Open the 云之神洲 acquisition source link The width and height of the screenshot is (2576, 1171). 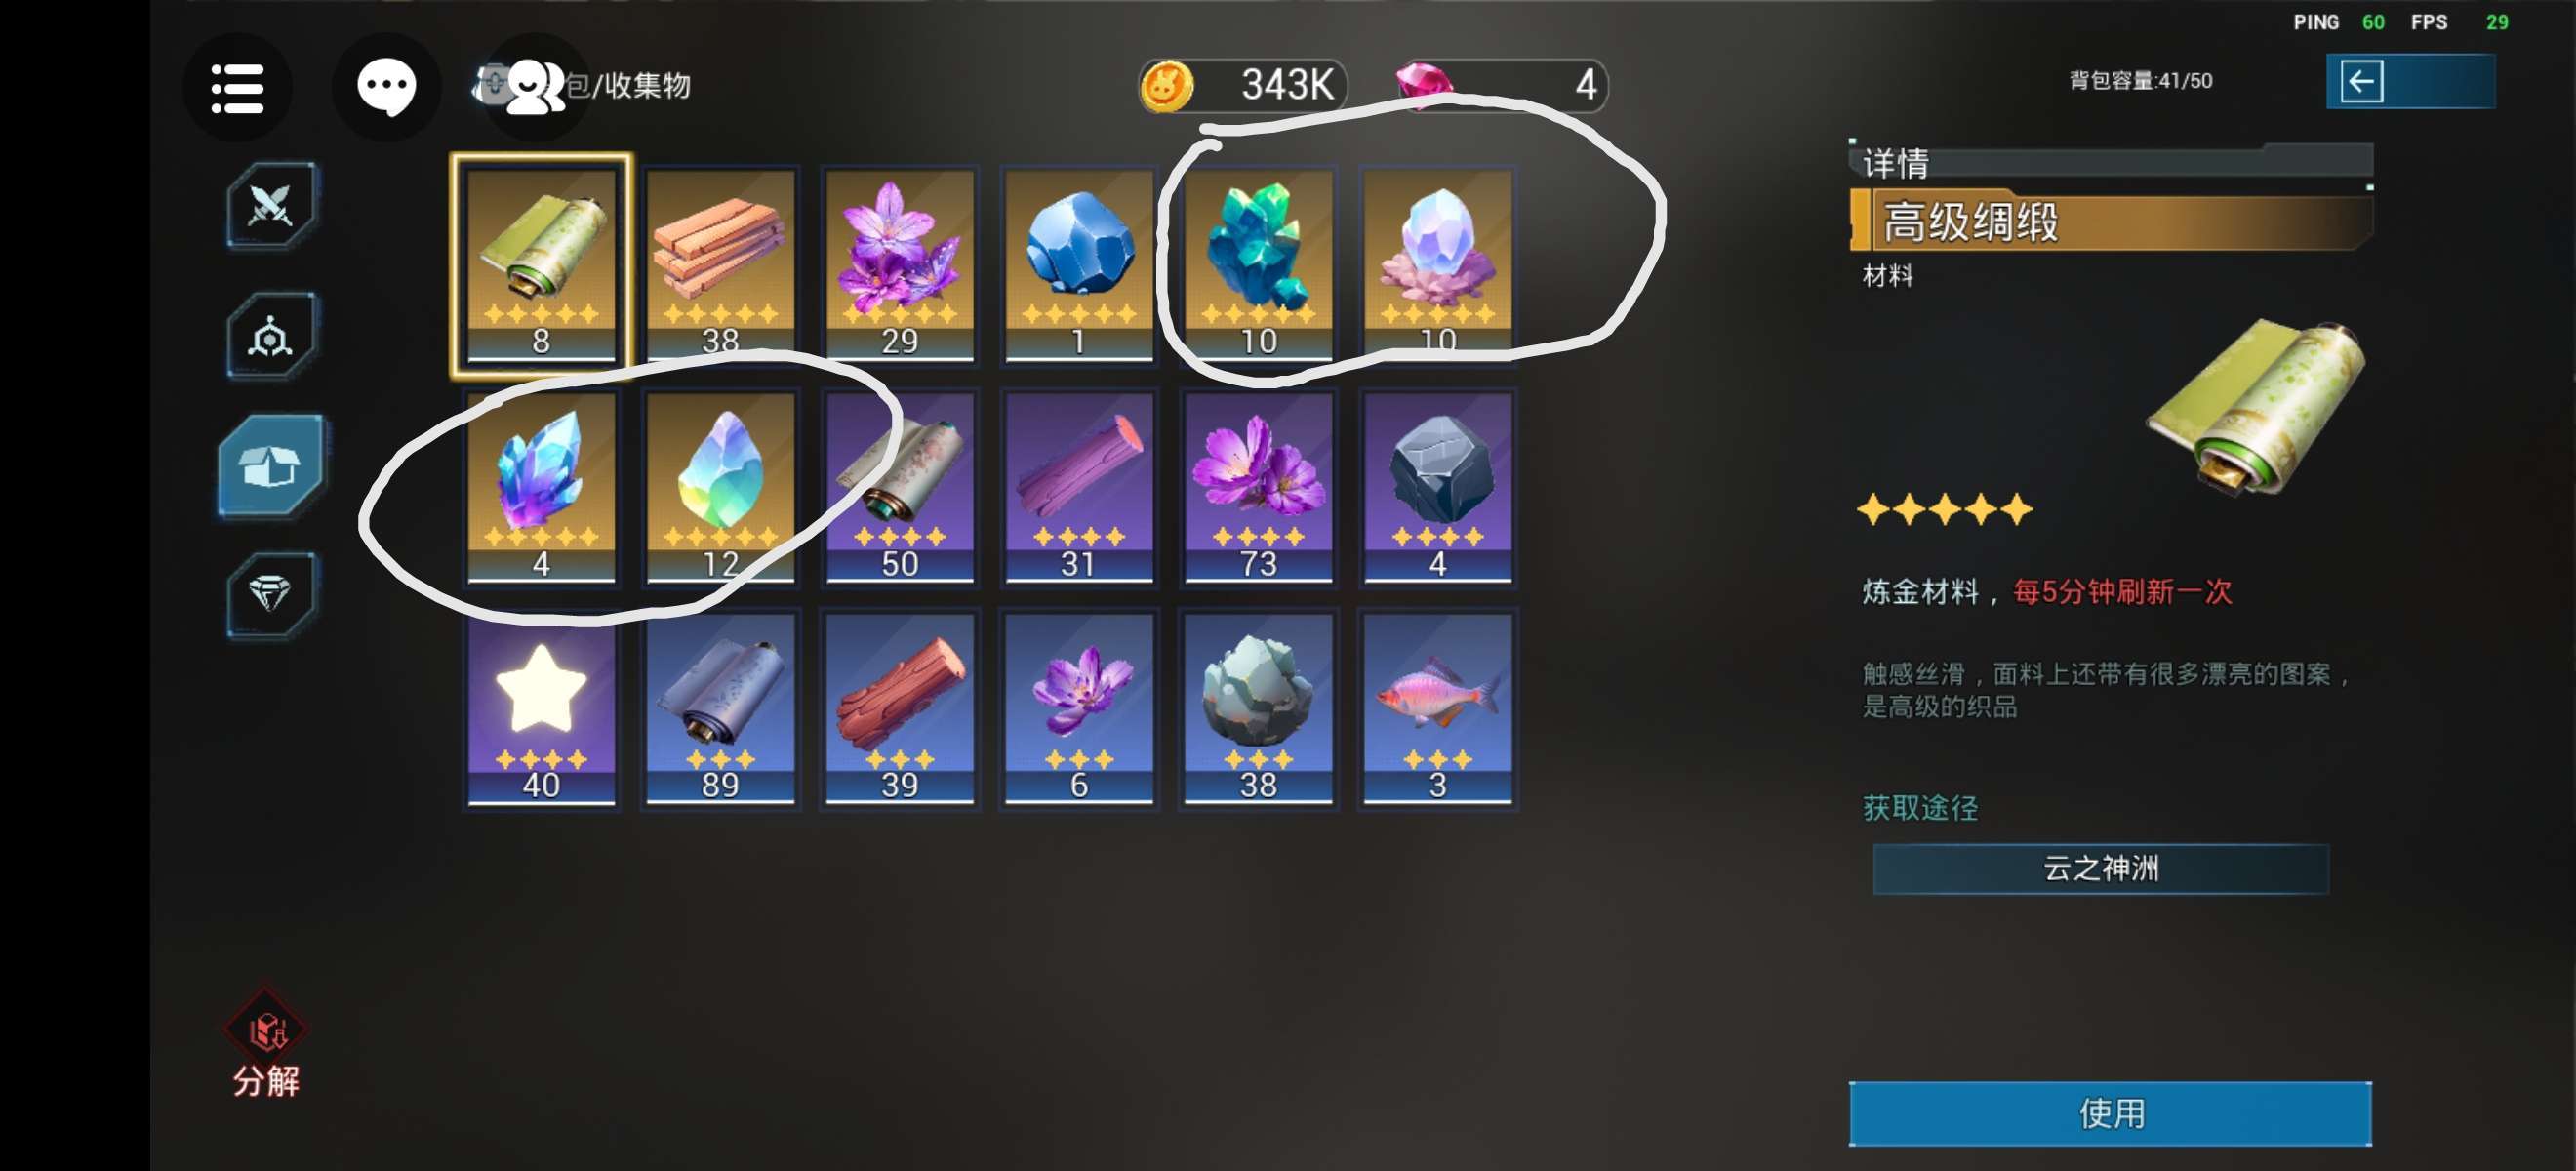2100,867
